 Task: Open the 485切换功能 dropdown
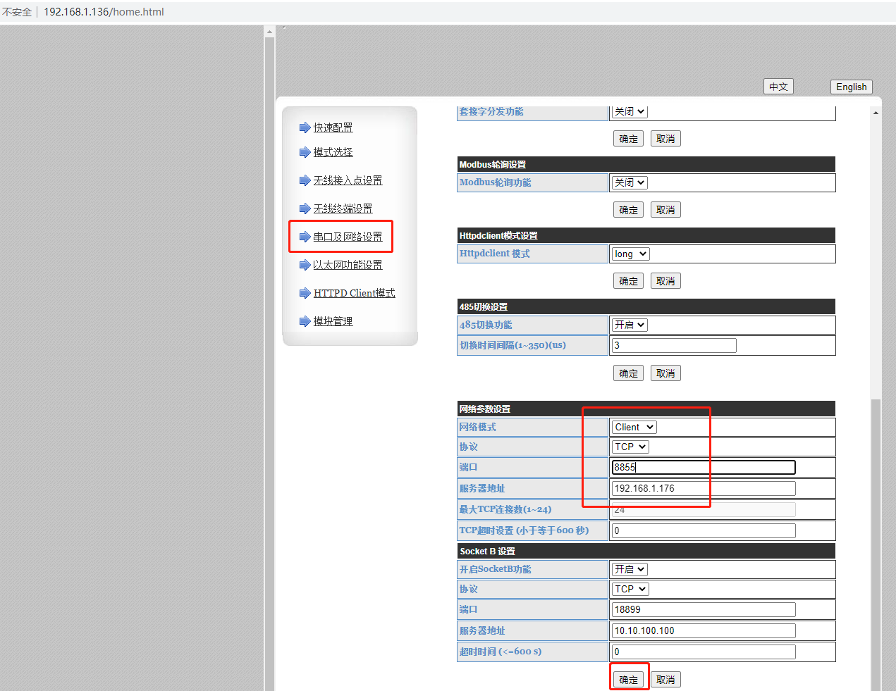click(x=629, y=325)
